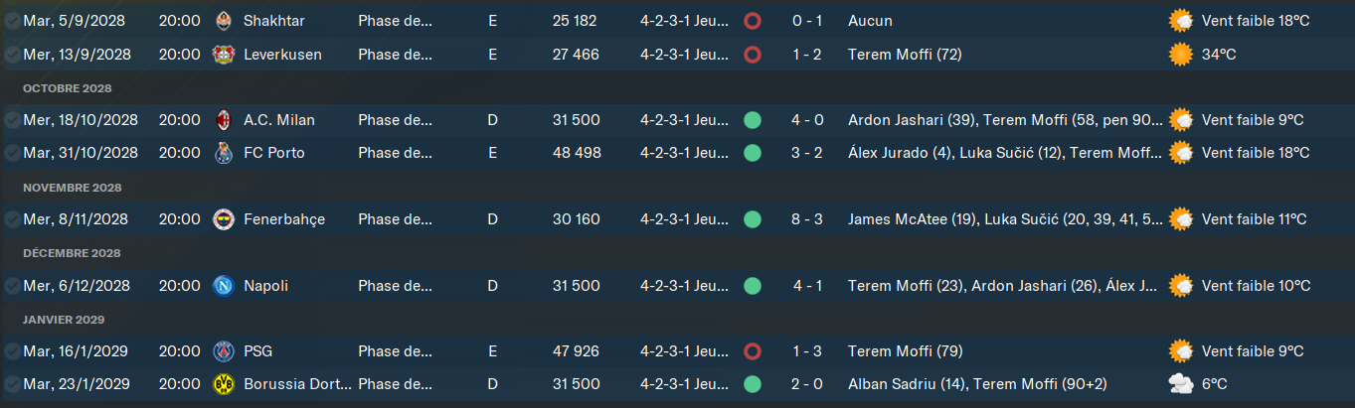Click the red loss indicator for the PSG match

753,351
